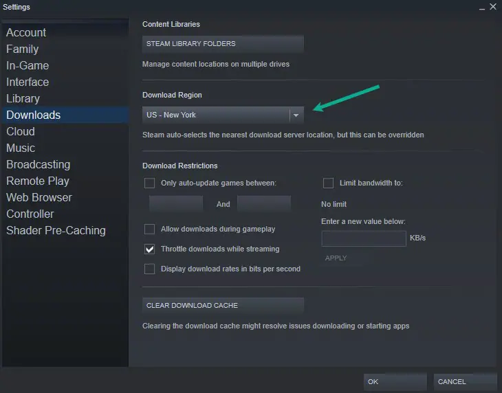Viewport: 502px width, 393px height.
Task: Click the 'No limit' bandwidth text
Action: click(x=334, y=204)
